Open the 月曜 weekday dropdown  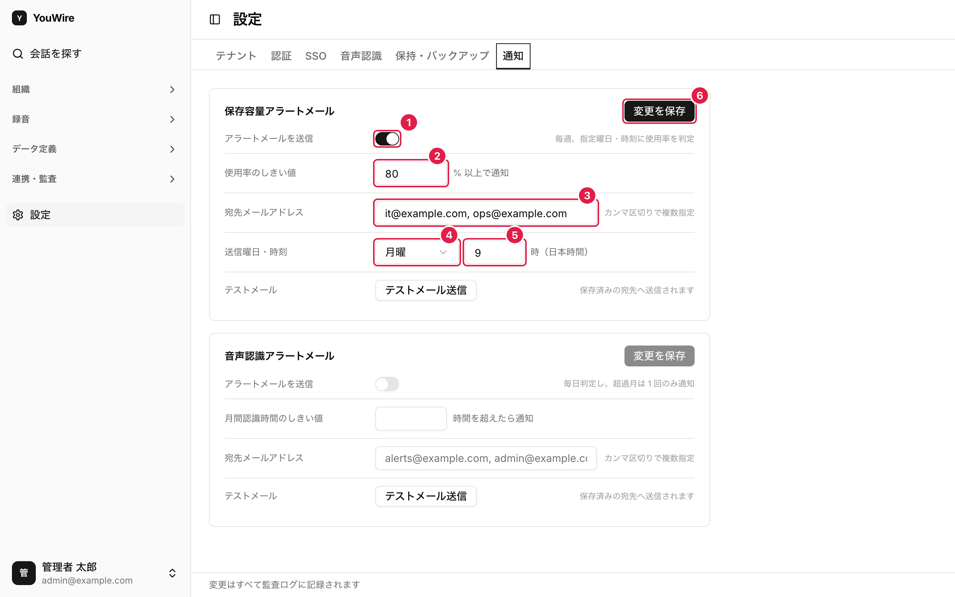coord(417,252)
